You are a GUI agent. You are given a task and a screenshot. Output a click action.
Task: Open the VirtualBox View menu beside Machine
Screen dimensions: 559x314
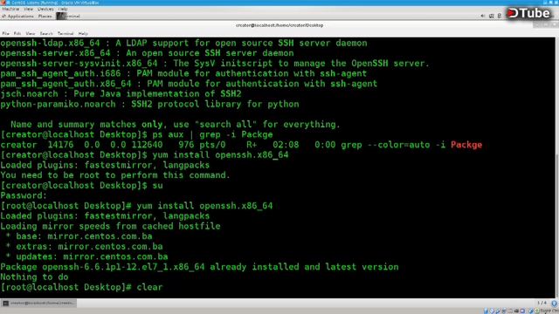coord(28,9)
